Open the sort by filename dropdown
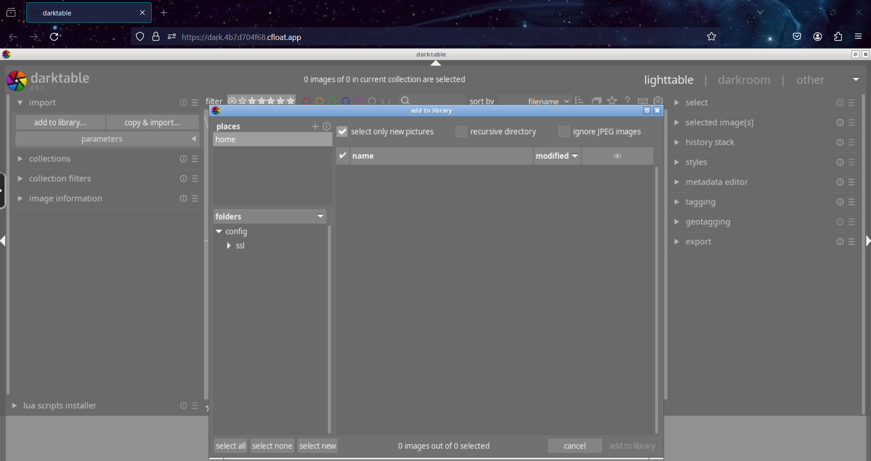The width and height of the screenshot is (871, 461). 535,101
